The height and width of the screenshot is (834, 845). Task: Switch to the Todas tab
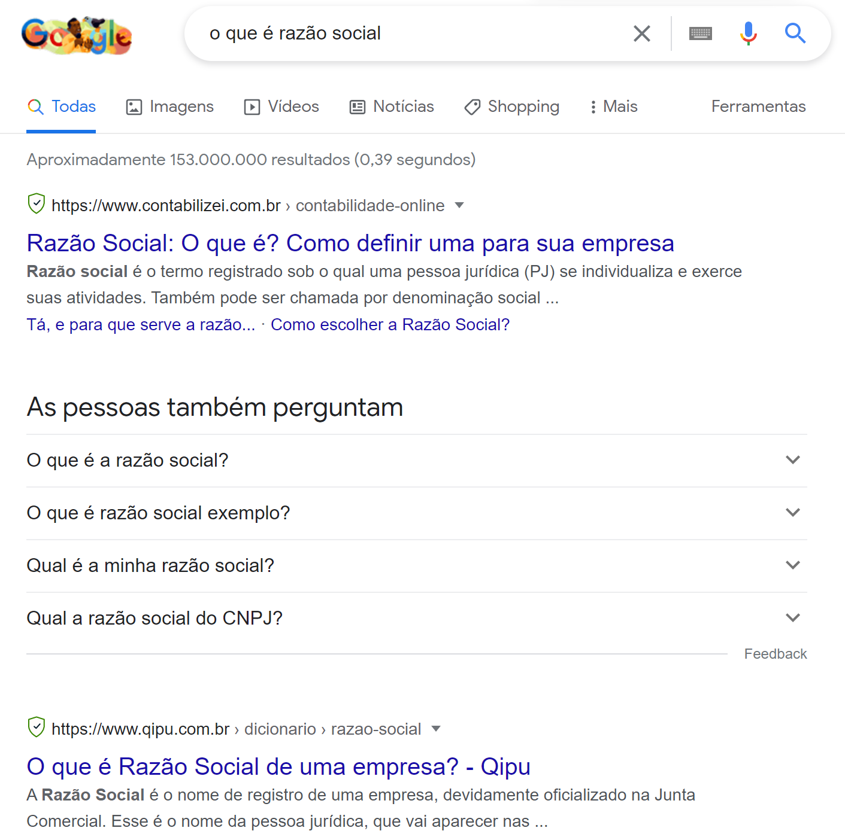(61, 106)
